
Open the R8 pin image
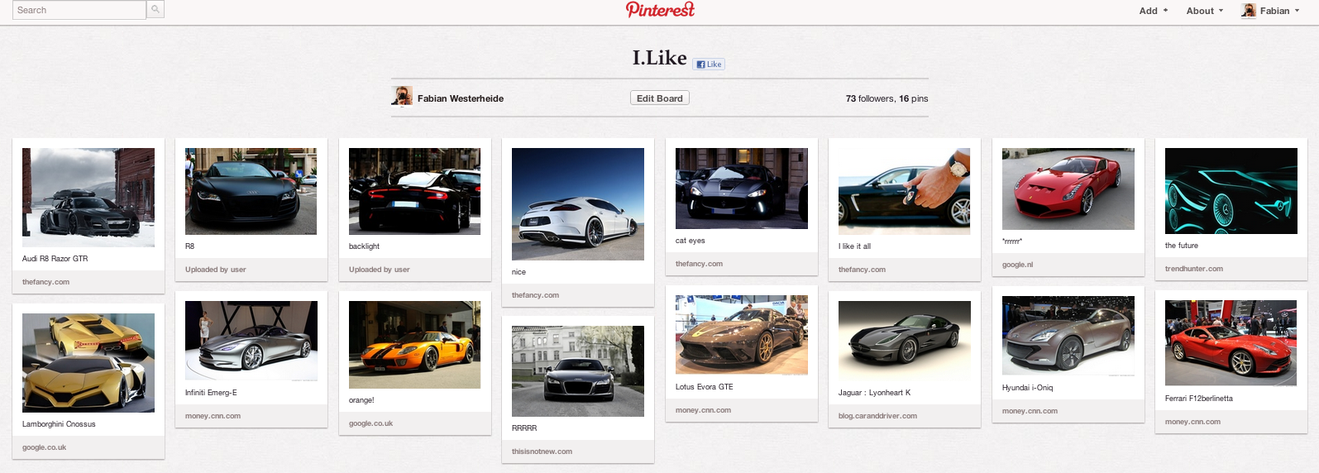[x=251, y=191]
